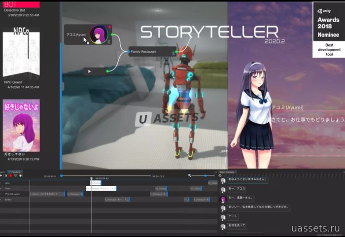Adjust the timeline zoom slider handle
345x237 pixels.
tap(206, 175)
